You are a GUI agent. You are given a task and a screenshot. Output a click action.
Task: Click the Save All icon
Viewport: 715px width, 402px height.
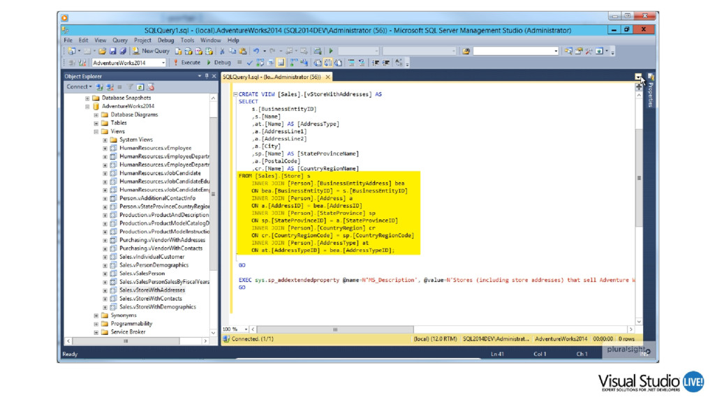(123, 51)
